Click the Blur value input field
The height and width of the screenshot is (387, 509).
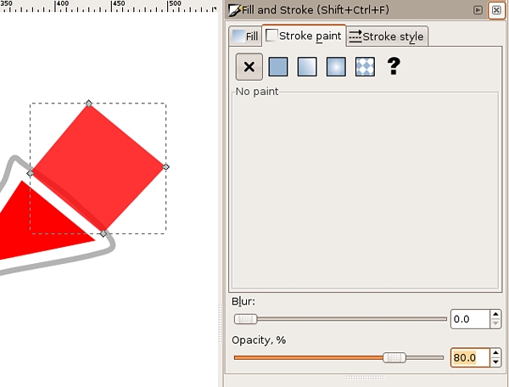(469, 319)
